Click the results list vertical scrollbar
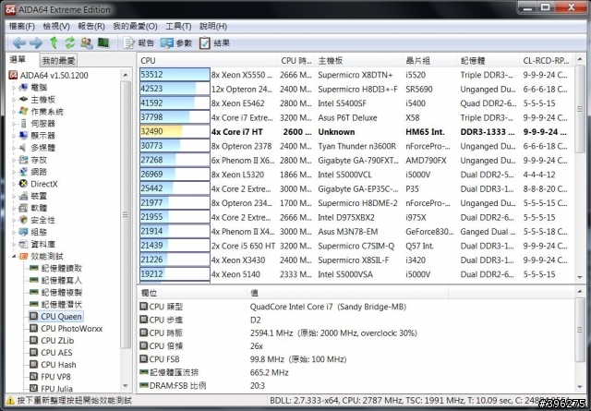 580,109
